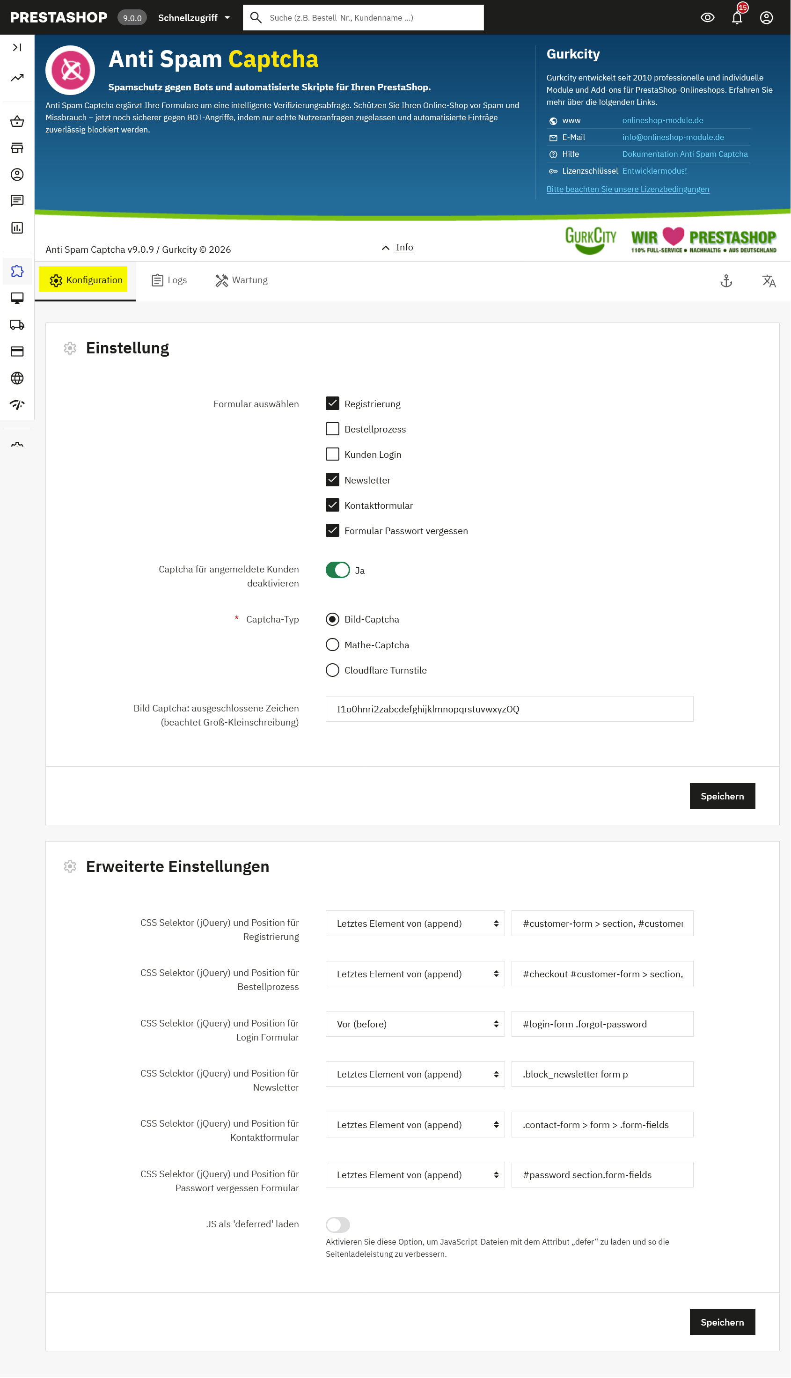Open the notifications bell icon
Image resolution: width=791 pixels, height=1378 pixels.
[x=737, y=18]
